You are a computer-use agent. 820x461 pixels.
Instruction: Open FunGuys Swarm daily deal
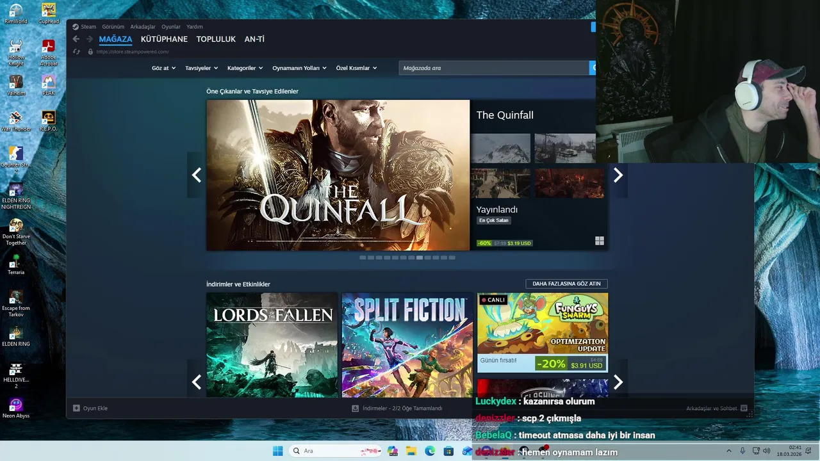(543, 332)
